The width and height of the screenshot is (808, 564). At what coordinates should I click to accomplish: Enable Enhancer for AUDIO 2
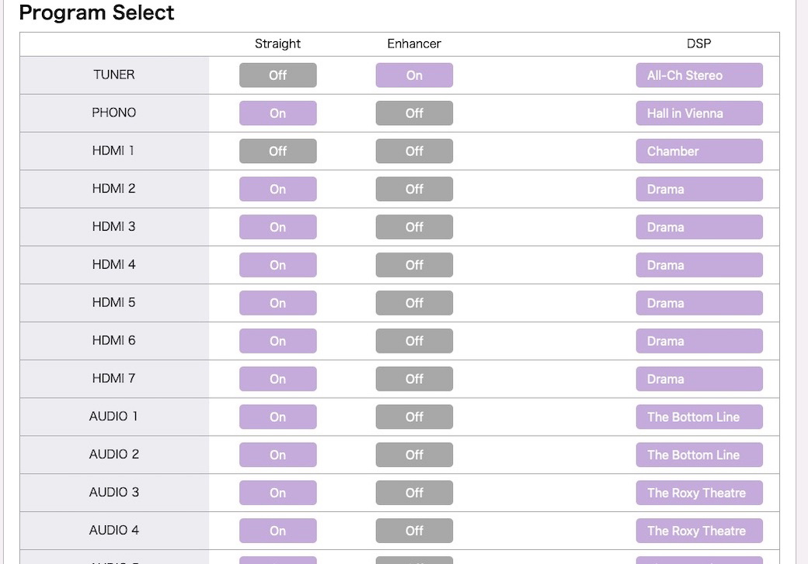tap(414, 454)
